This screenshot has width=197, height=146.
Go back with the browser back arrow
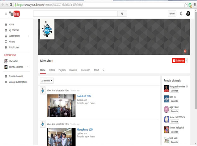(x=3, y=5)
